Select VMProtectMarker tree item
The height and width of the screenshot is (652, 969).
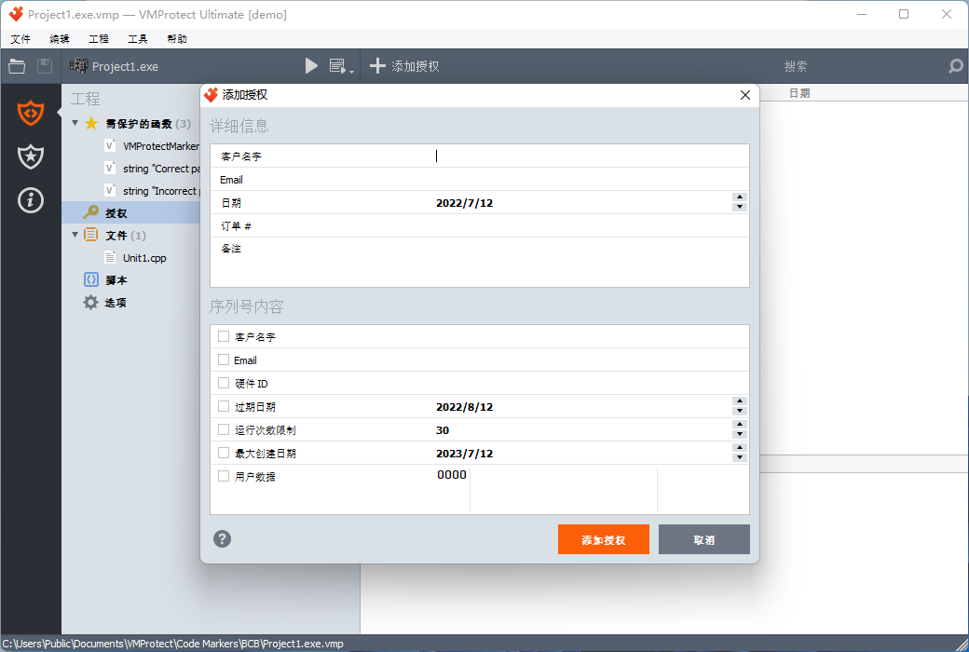click(x=160, y=146)
